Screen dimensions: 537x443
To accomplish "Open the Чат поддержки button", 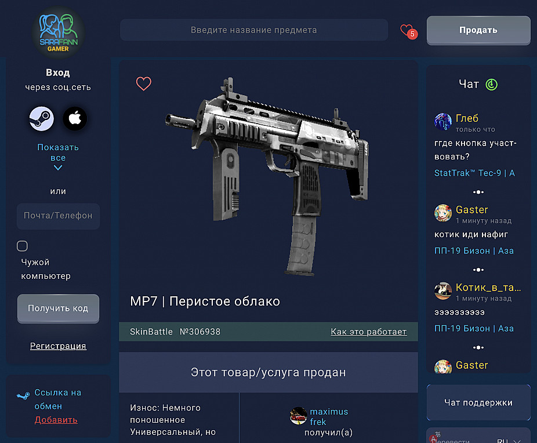I will (x=478, y=402).
